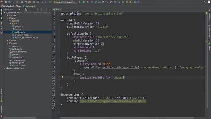
Task: Click the Open folder toolbar icon
Action: coord(2,2)
